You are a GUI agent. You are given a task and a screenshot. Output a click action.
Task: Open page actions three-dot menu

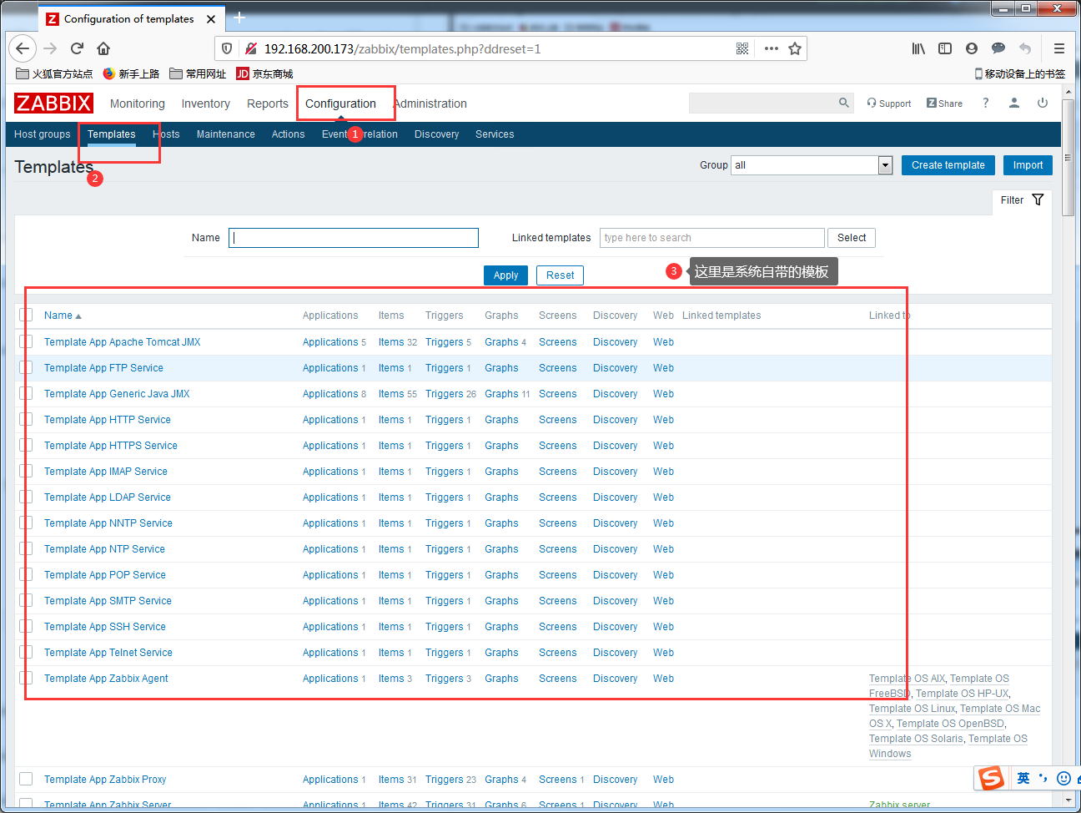(772, 48)
